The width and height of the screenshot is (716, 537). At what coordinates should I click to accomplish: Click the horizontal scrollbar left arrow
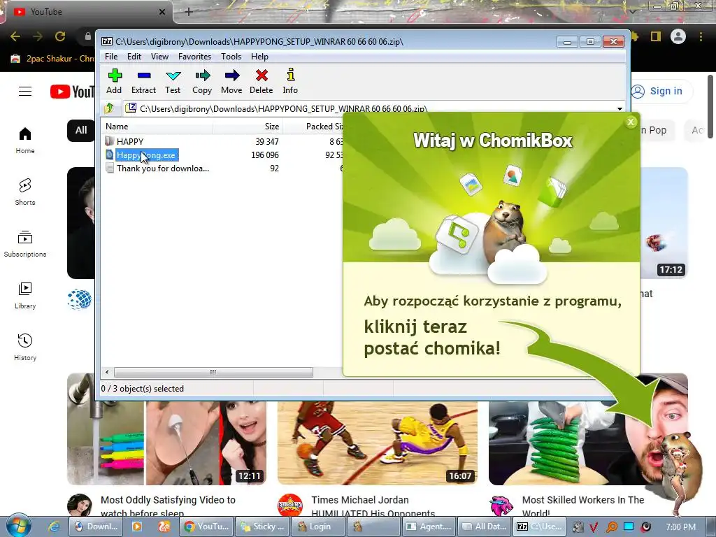(x=107, y=372)
